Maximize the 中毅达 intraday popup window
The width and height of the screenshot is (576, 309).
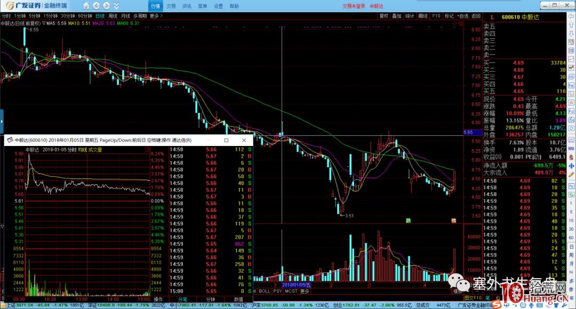pyautogui.click(x=226, y=140)
